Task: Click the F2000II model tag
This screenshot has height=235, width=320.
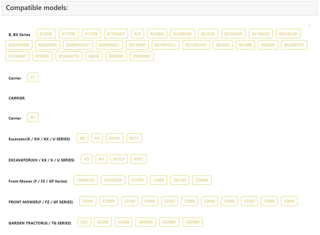Action: tap(109, 201)
